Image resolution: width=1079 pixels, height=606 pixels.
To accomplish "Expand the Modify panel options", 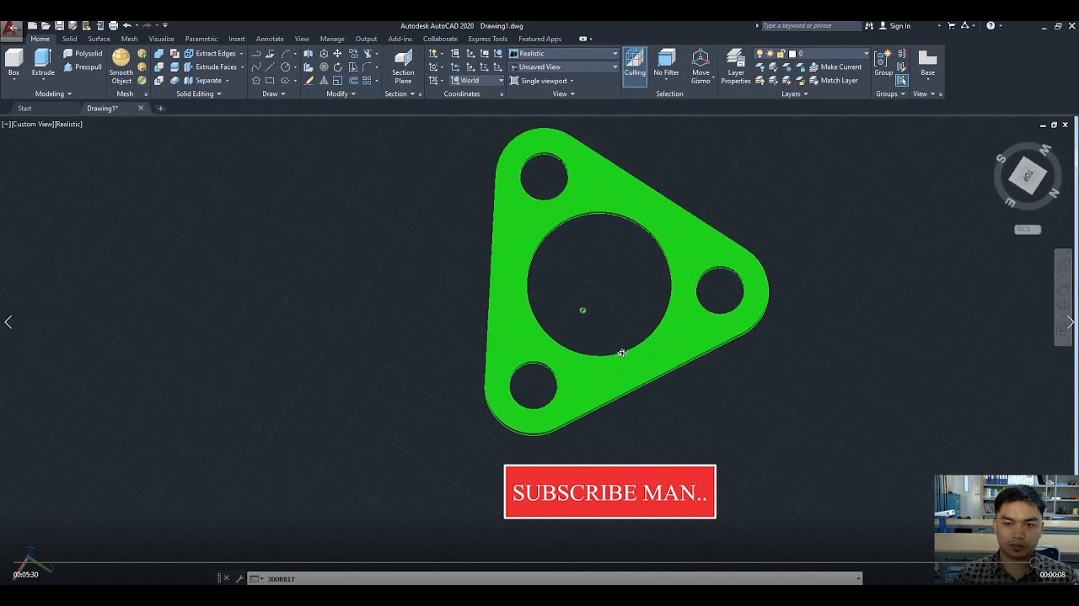I will [341, 93].
